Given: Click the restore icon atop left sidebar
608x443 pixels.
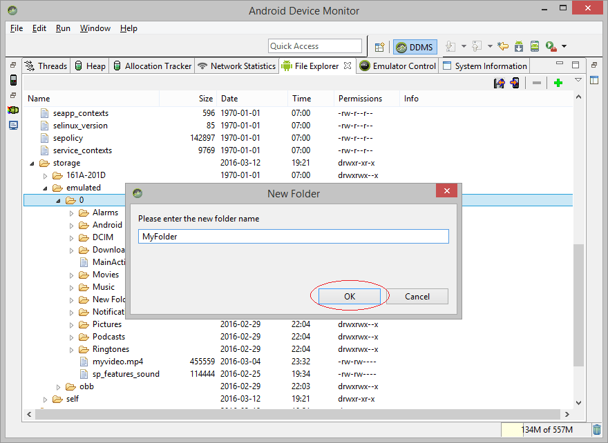Looking at the screenshot, I should 13,65.
